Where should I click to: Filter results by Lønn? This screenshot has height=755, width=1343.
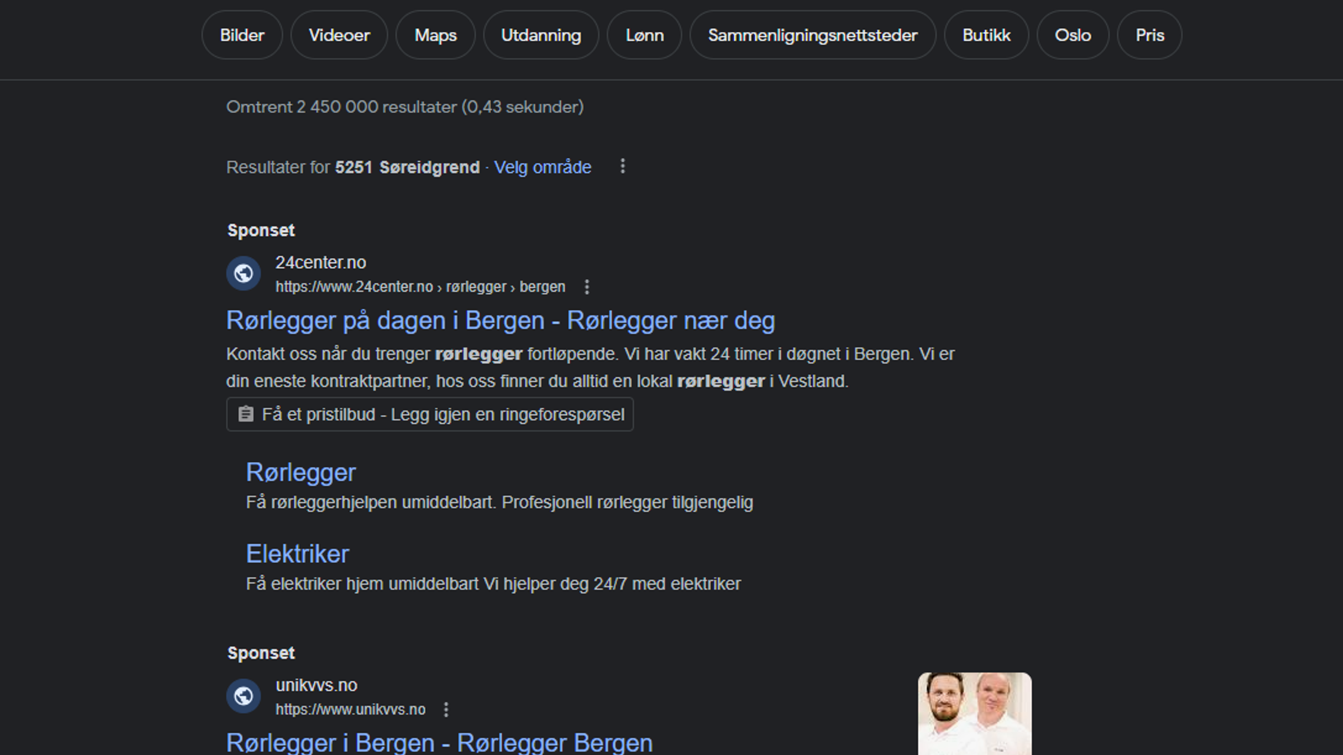click(644, 35)
